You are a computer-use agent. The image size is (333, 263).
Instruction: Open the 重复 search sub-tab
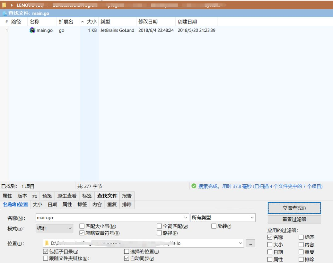tap(112, 204)
